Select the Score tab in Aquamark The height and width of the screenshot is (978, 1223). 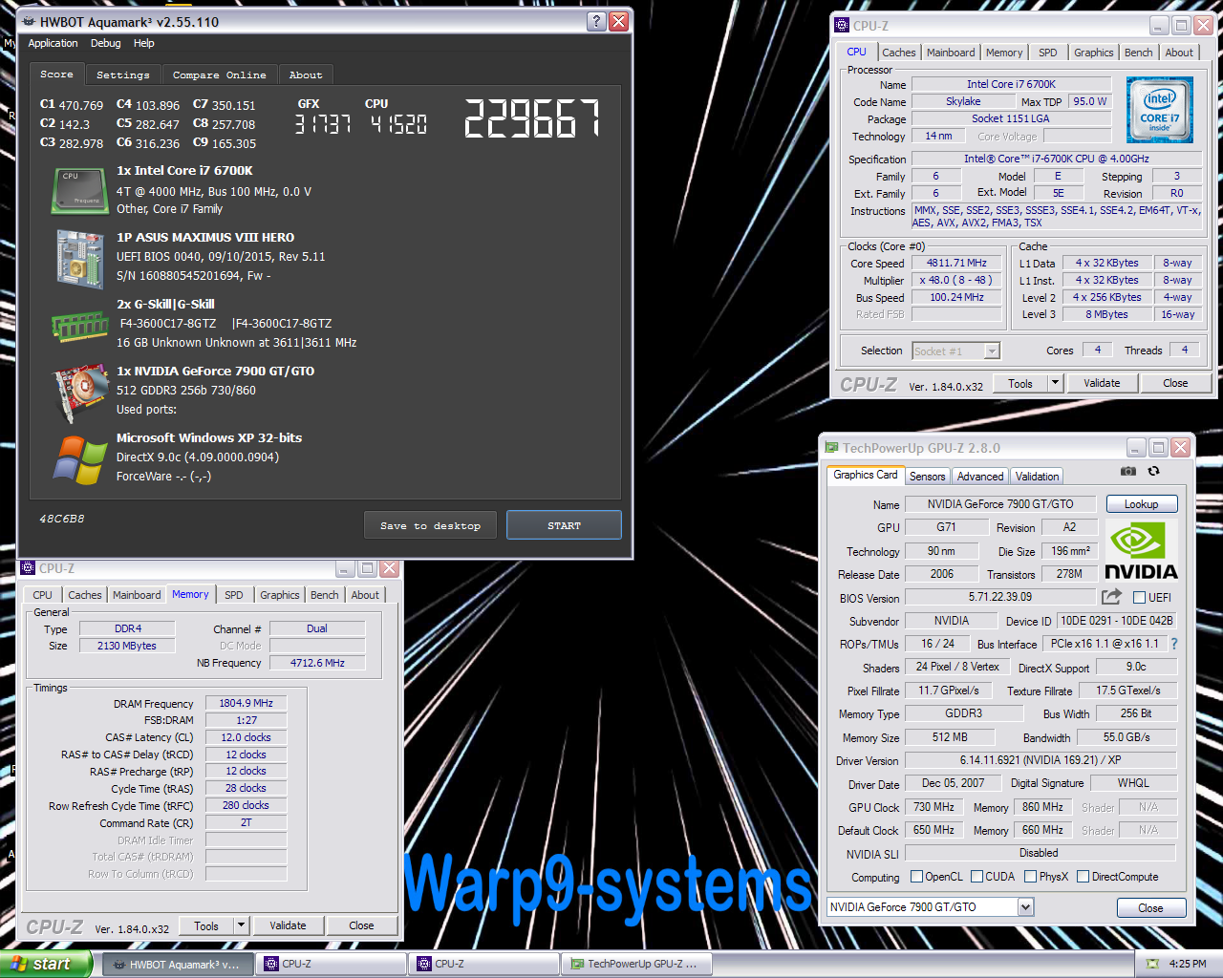56,74
